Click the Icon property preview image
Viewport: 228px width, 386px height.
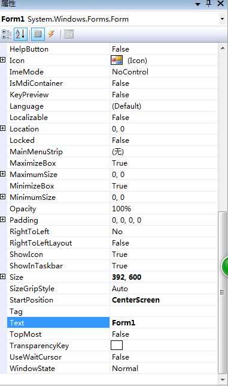pyautogui.click(x=117, y=60)
